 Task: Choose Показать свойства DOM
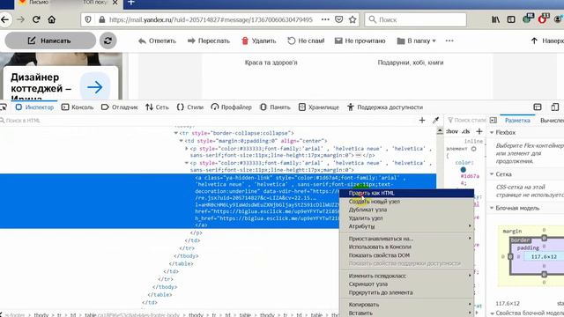pos(406,255)
